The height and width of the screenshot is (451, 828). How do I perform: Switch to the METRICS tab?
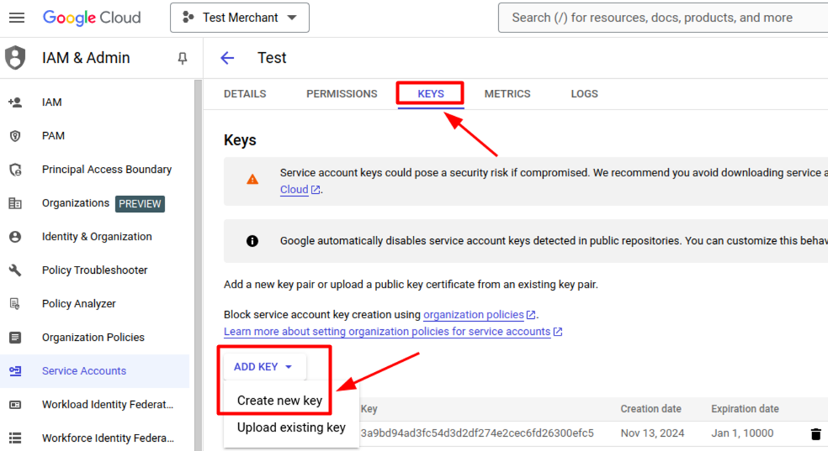pos(507,94)
